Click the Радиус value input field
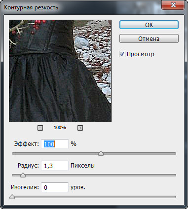The width and height of the screenshot is (188, 209). pyautogui.click(x=55, y=166)
